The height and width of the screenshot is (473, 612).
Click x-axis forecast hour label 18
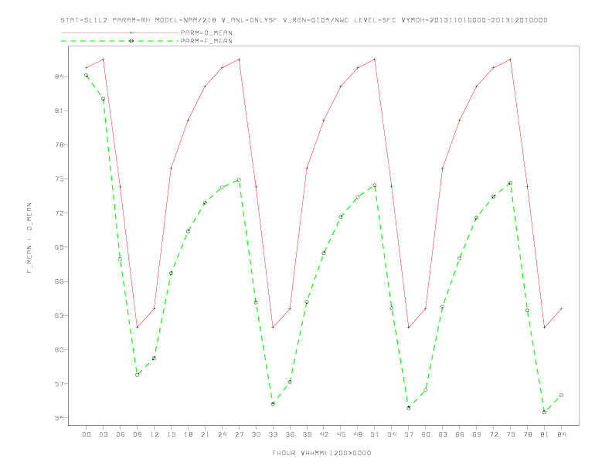pyautogui.click(x=188, y=434)
